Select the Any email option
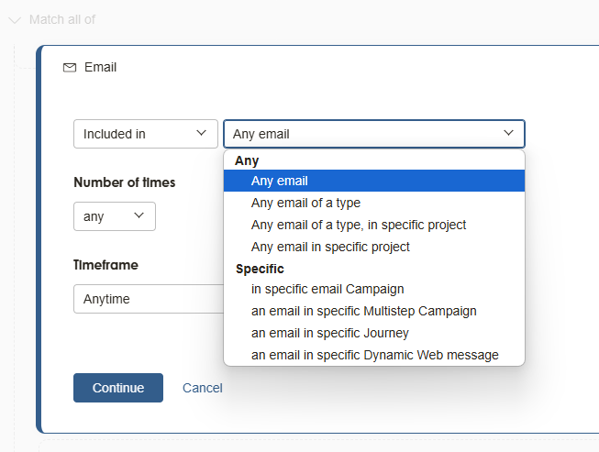The image size is (599, 452). [280, 182]
